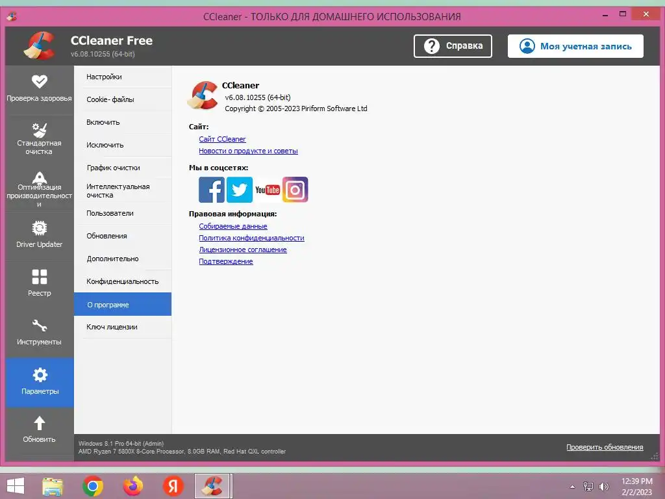Click the CCleaner logo in the header
The image size is (665, 499).
click(x=40, y=45)
